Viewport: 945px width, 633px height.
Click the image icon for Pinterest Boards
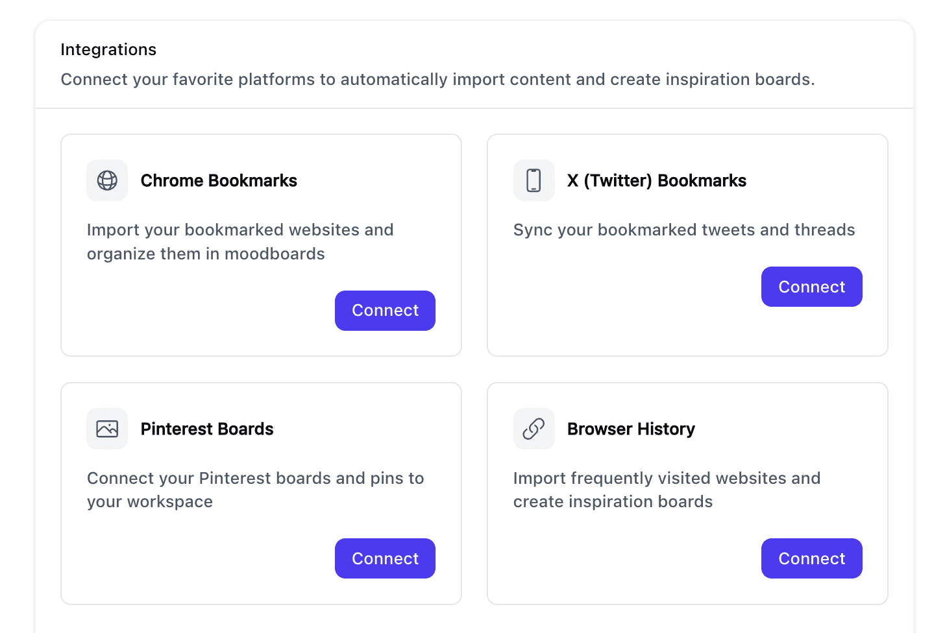coord(107,429)
